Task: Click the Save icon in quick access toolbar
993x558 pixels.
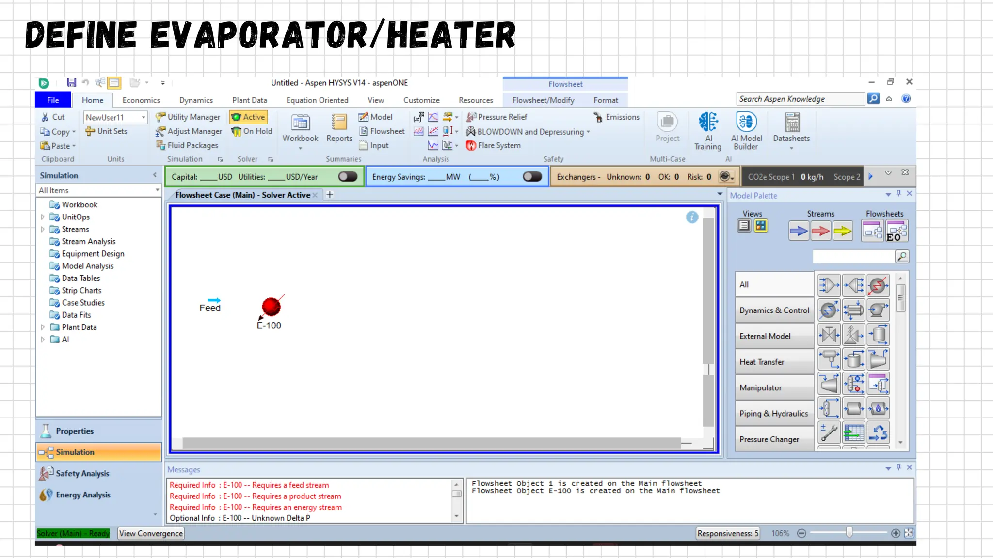Action: [72, 82]
